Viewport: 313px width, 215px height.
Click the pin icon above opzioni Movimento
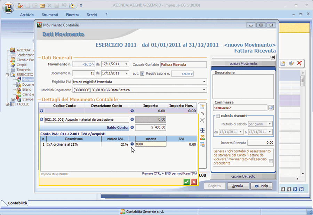[273, 57]
